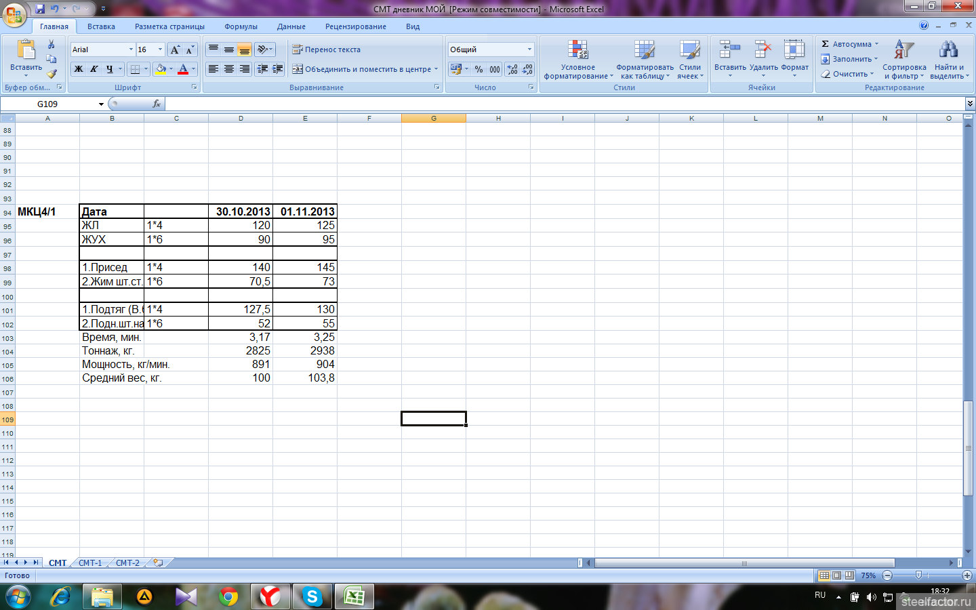
Task: Click the decrease indent icon
Action: 262,69
